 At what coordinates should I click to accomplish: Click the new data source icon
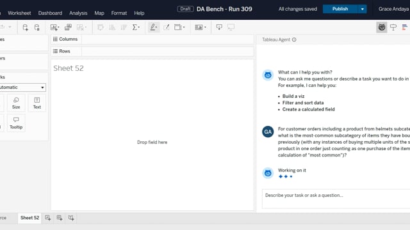[x=26, y=27]
